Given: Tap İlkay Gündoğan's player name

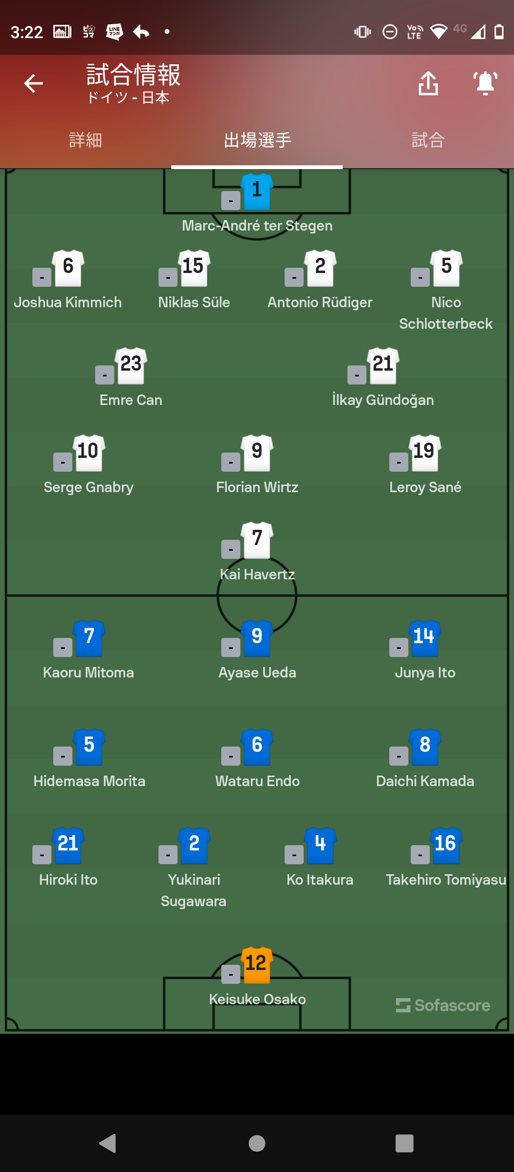Looking at the screenshot, I should [383, 400].
